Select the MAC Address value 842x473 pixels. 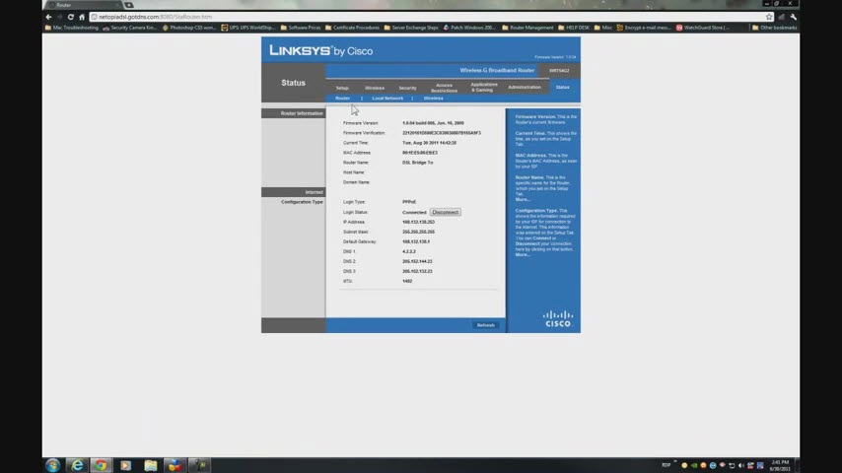[x=420, y=153]
